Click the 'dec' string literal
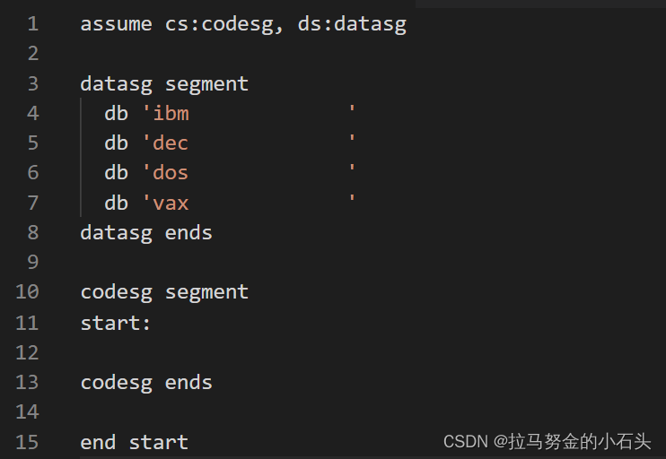This screenshot has width=666, height=459. 171,143
